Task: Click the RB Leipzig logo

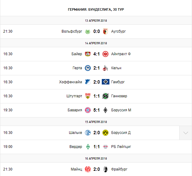Action: pyautogui.click(x=105, y=147)
